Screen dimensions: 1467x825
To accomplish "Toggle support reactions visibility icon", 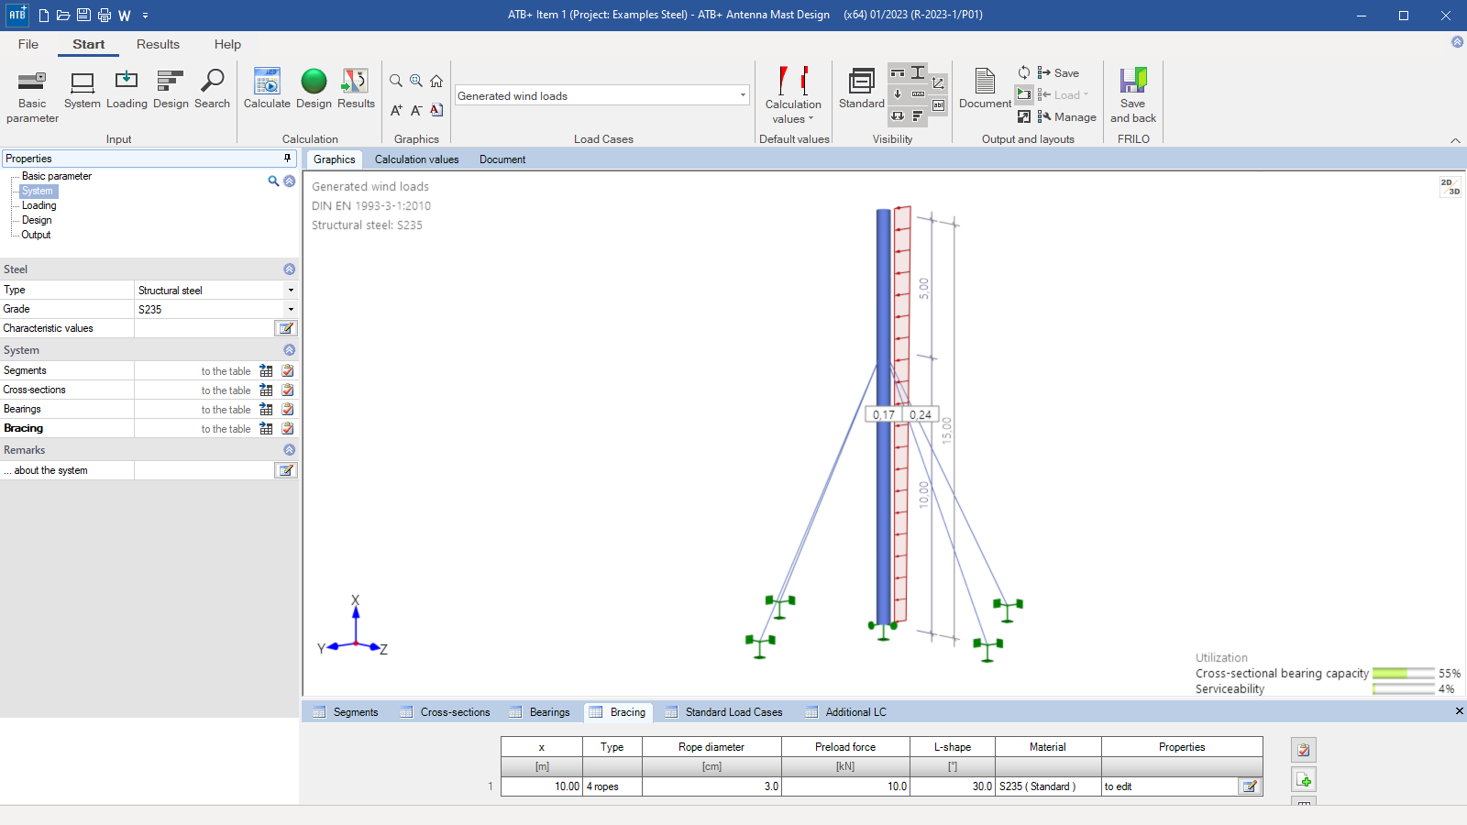I will click(x=898, y=116).
